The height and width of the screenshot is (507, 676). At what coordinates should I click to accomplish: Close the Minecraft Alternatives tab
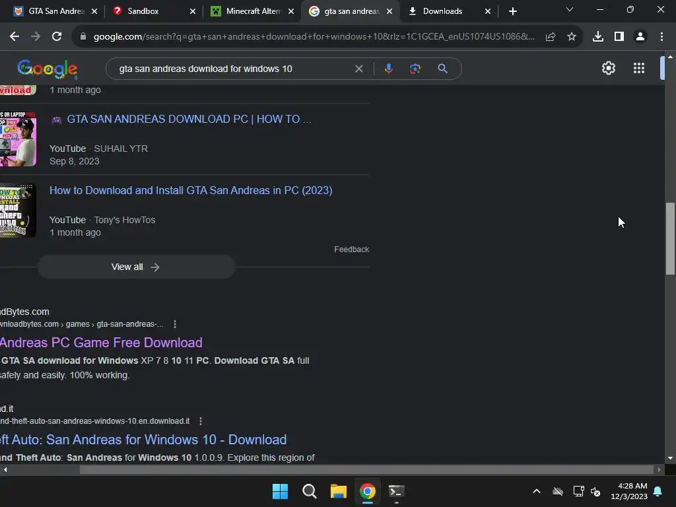291,12
